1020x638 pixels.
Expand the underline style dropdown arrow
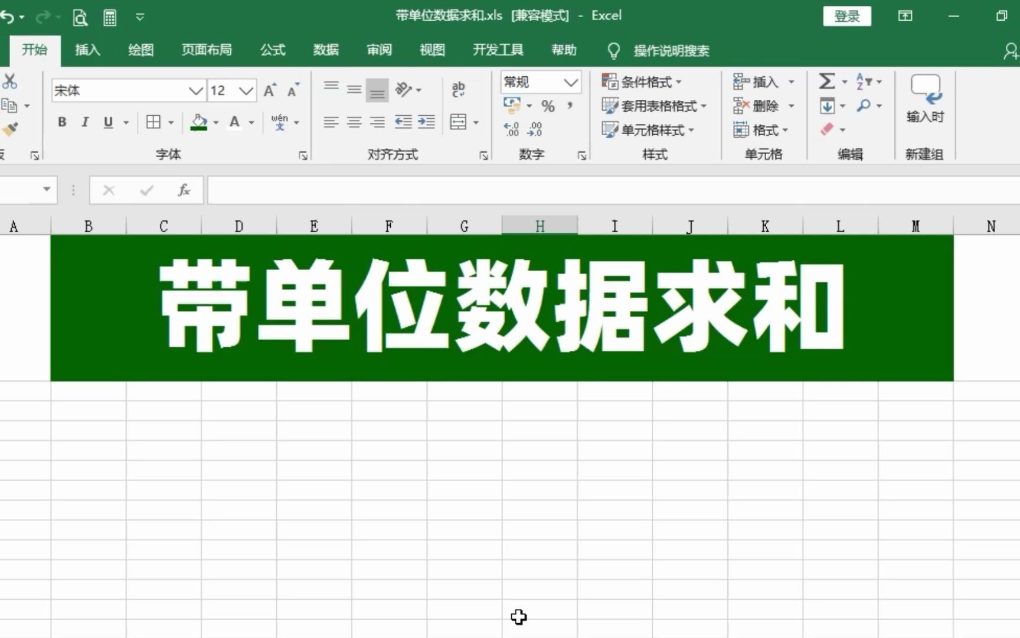pyautogui.click(x=126, y=123)
